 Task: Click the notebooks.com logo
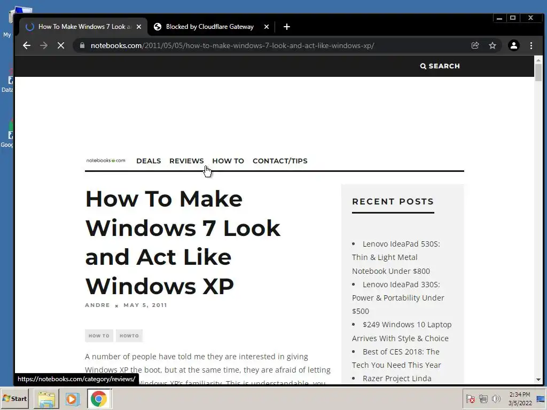pyautogui.click(x=106, y=161)
